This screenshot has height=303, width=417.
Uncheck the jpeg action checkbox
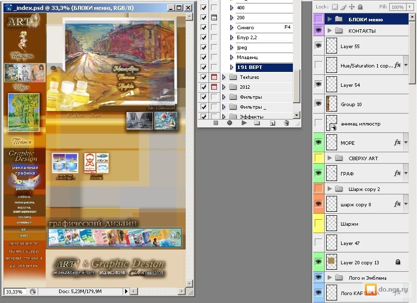tap(204, 47)
